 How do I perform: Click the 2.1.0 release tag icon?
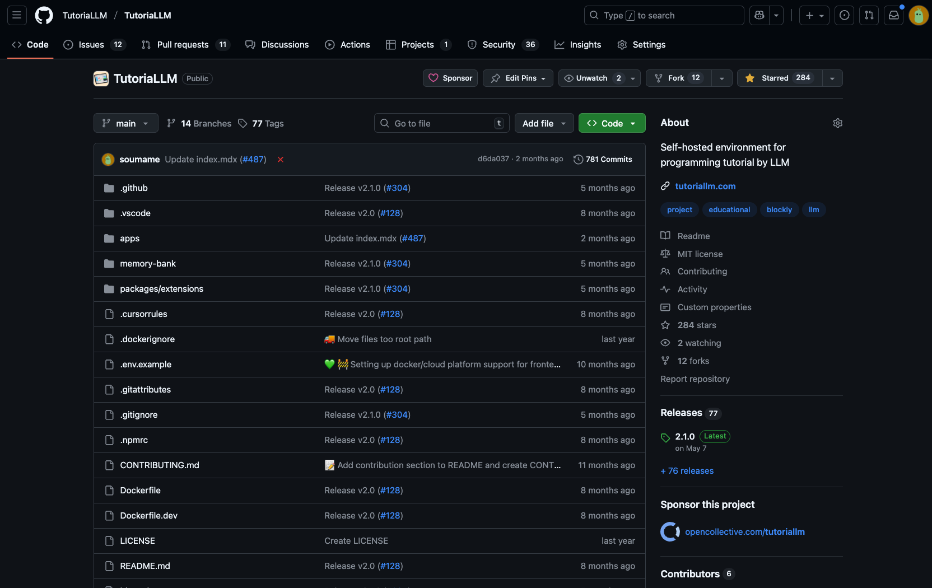(665, 437)
